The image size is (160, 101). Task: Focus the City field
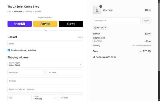pyautogui.click(x=19, y=98)
